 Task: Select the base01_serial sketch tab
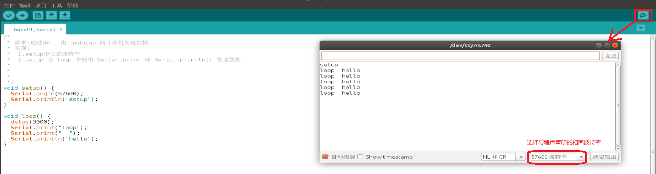(x=35, y=30)
